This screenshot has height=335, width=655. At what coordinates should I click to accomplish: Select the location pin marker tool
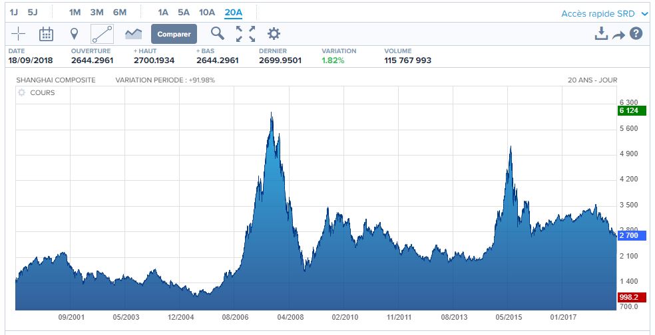click(74, 34)
